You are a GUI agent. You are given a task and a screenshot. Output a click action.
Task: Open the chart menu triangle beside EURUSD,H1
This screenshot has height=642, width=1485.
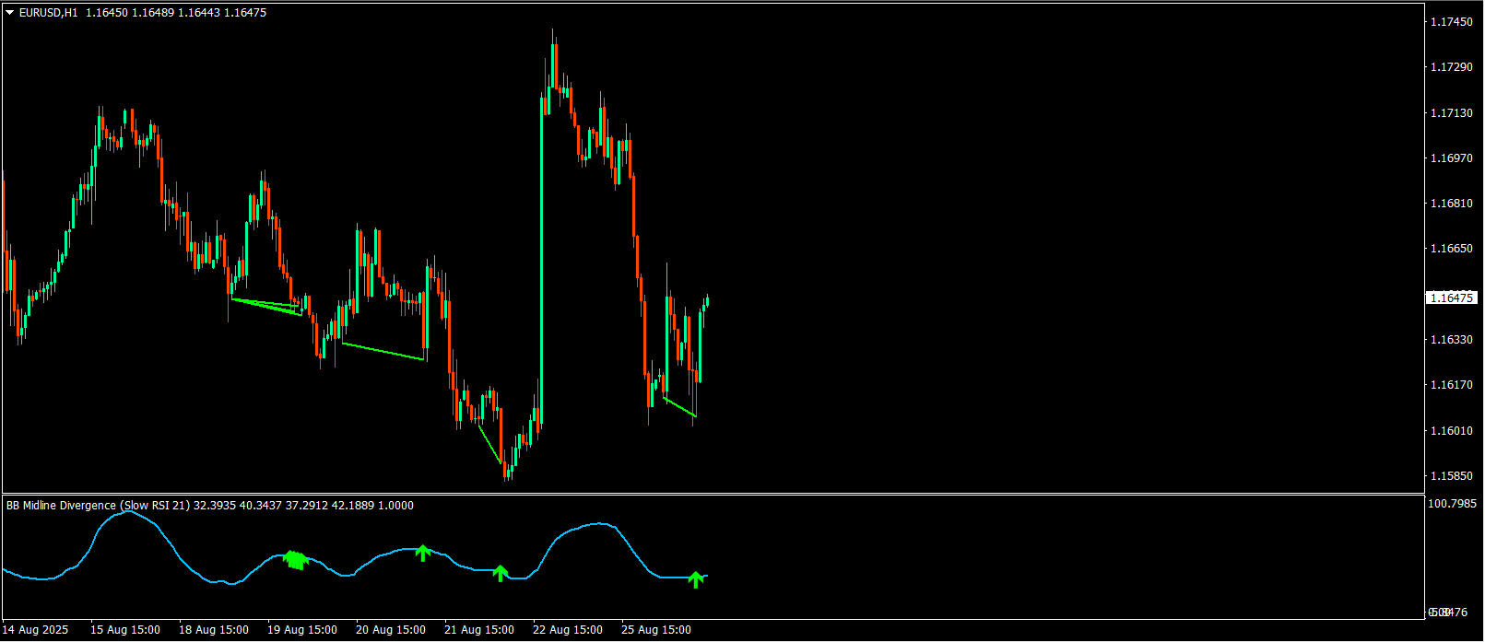[10, 13]
